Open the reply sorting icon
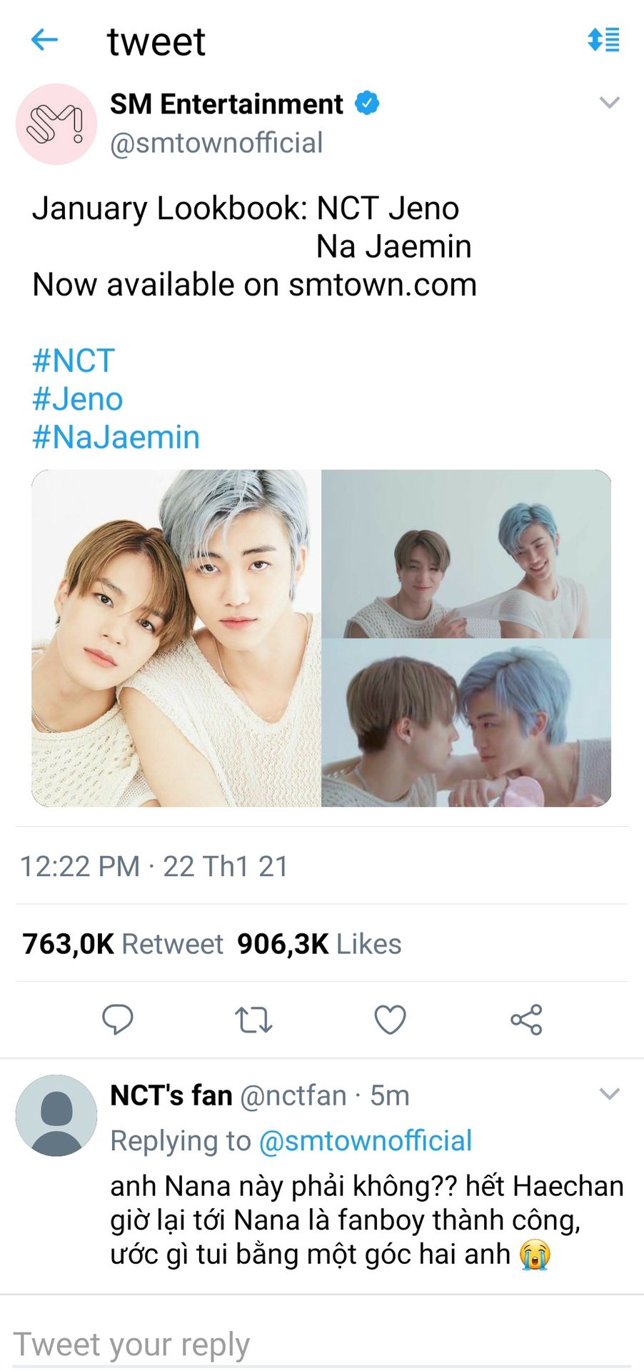644x1371 pixels. pyautogui.click(x=603, y=40)
